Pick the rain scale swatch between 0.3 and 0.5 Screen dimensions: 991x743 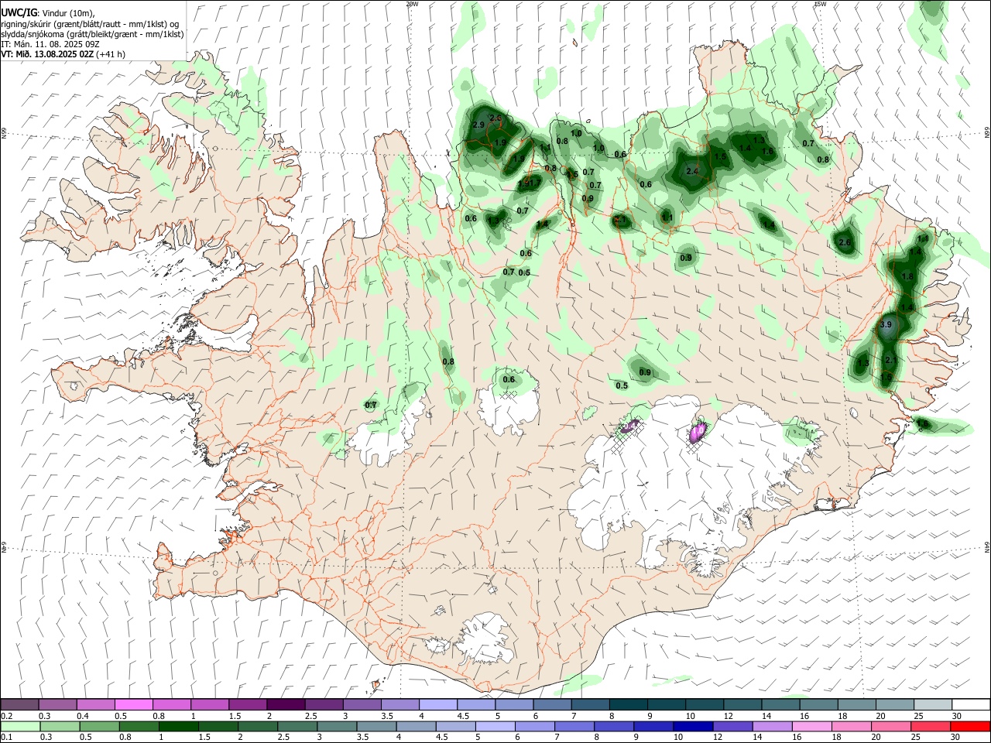(60, 726)
